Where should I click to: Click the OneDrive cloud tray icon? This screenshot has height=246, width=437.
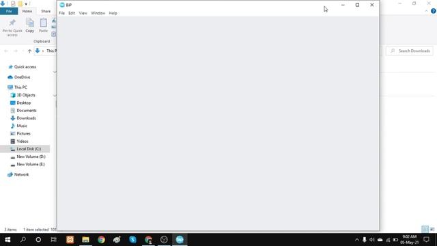(x=380, y=240)
